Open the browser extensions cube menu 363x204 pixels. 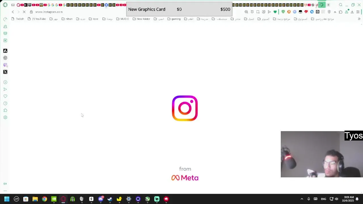tap(341, 12)
